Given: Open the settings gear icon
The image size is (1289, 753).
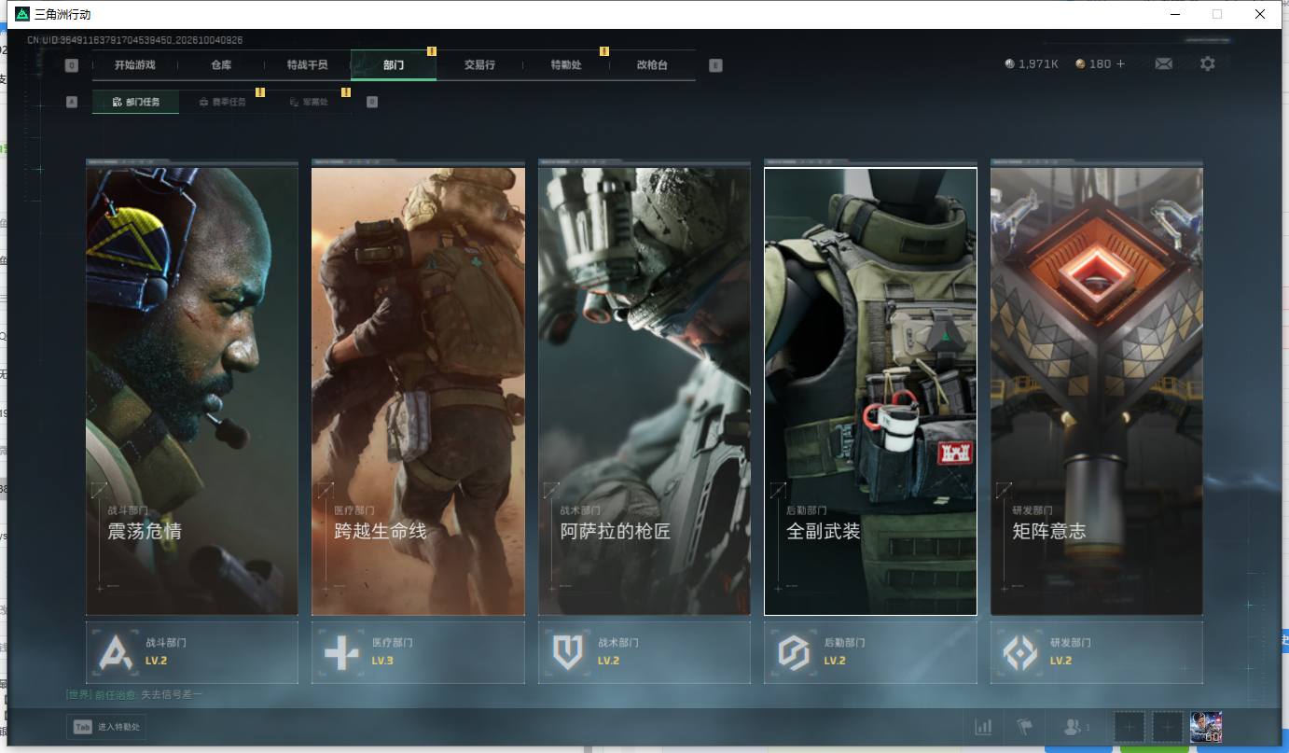Looking at the screenshot, I should 1208,63.
